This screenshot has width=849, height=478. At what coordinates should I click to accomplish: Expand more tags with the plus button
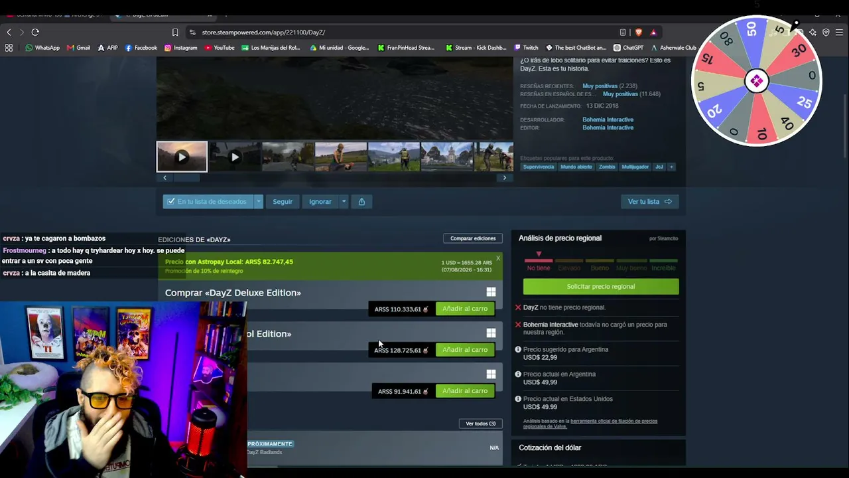click(671, 167)
